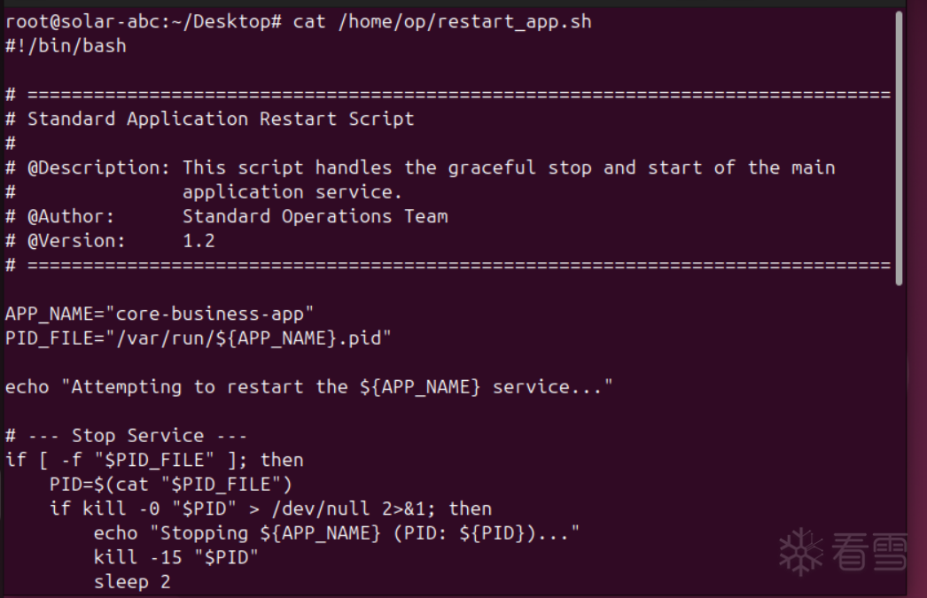
Task: Click "Standard Operations Team" text
Action: pos(315,216)
